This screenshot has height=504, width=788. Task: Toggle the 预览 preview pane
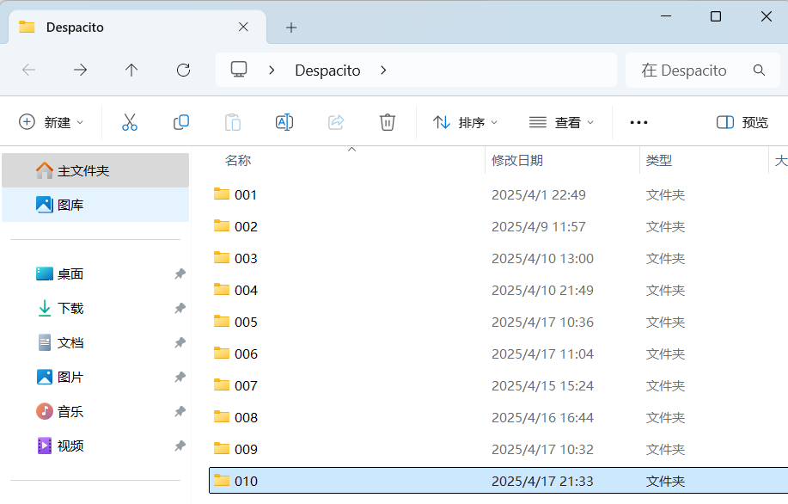pyautogui.click(x=742, y=122)
